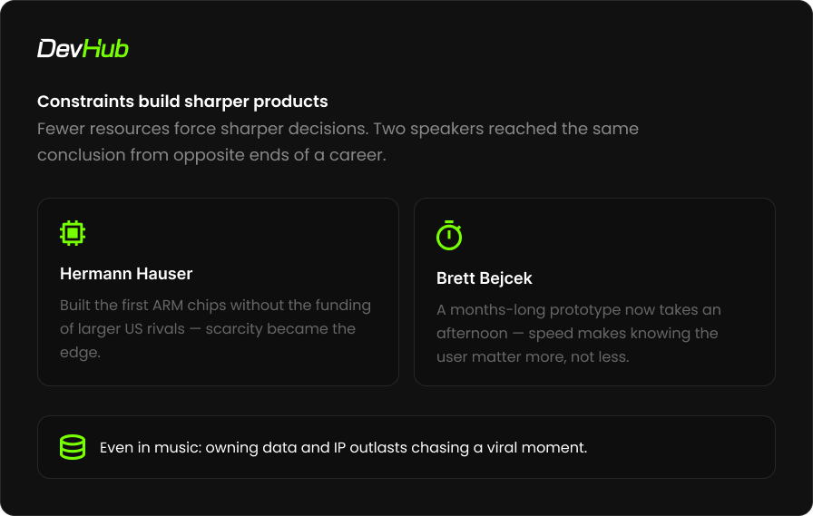Screen dimensions: 813x516
Task: Click the green database stack icon
Action: click(73, 447)
